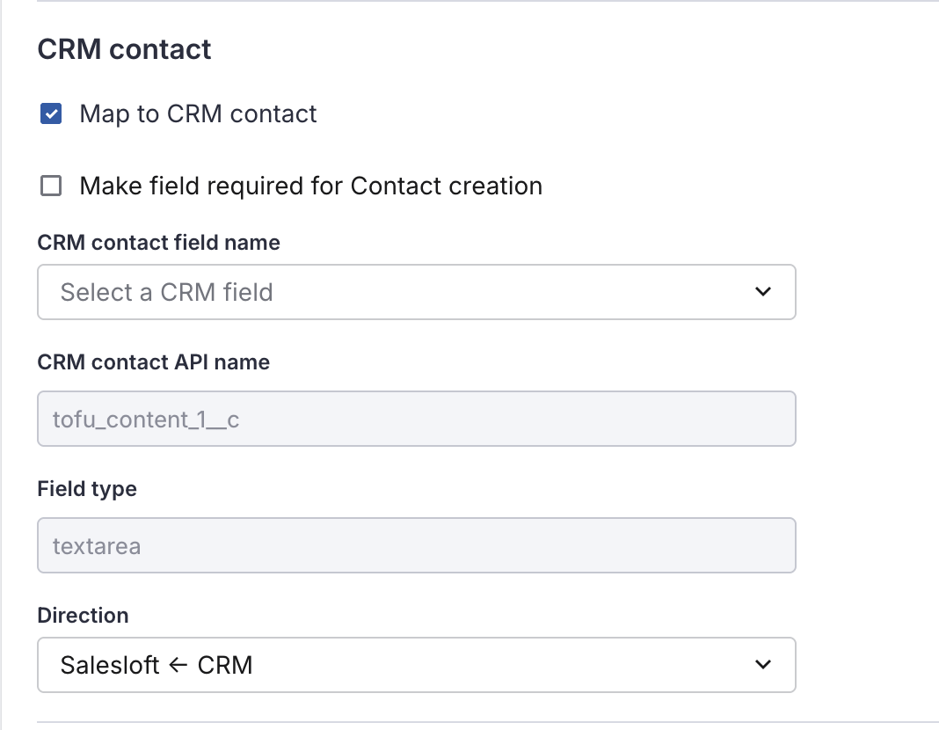Click the CRM contact heading
The image size is (939, 730).
click(123, 49)
